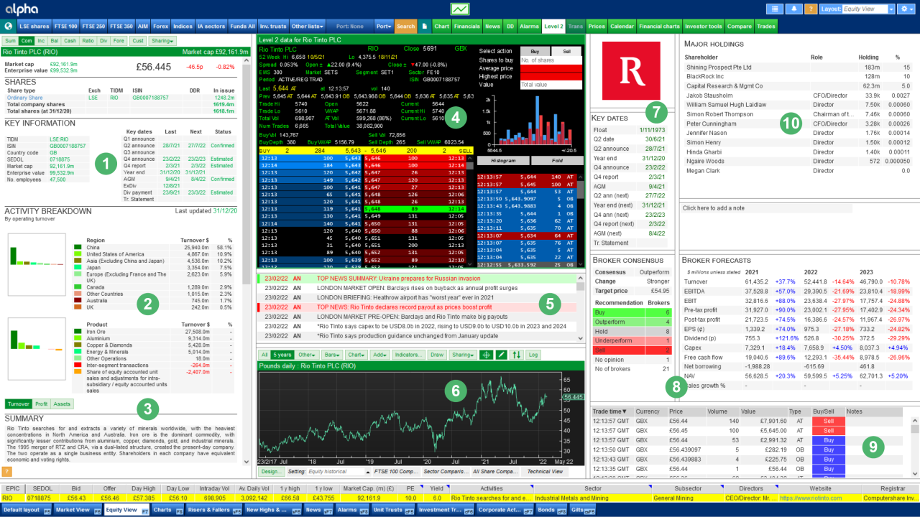The height and width of the screenshot is (517, 920).
Task: Enable the crosshair cursor on chart
Action: [485, 355]
